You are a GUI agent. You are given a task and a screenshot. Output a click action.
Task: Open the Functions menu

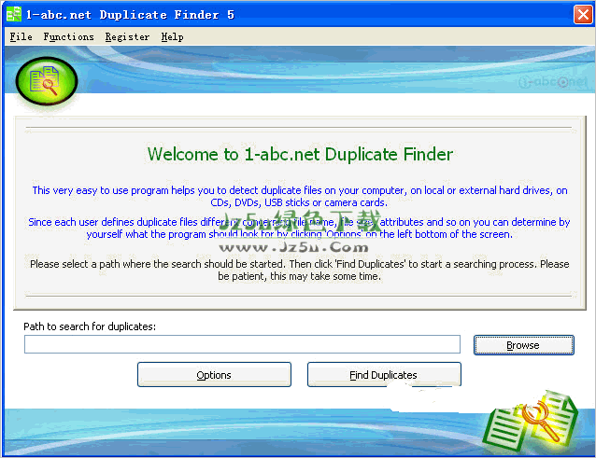[x=68, y=36]
